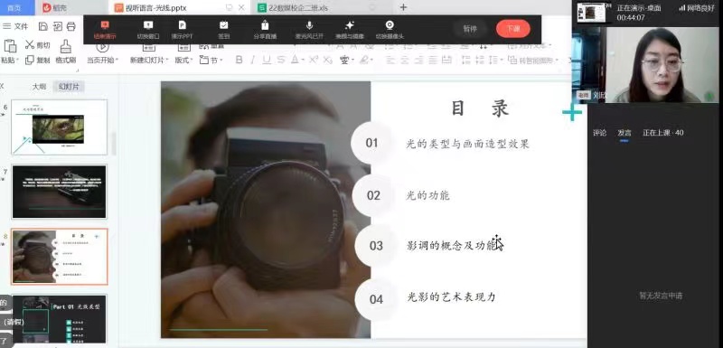The height and width of the screenshot is (348, 723).
Task: Click the export icon beside save
Action: [x=57, y=26]
